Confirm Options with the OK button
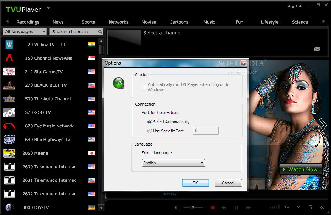This screenshot has height=215, width=331. 195,183
